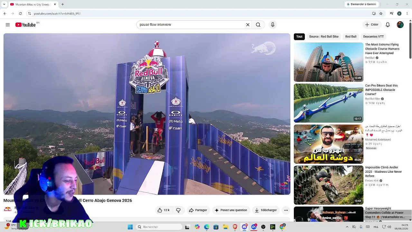The image size is (412, 232).
Task: Open a new browser tab
Action: [62, 4]
